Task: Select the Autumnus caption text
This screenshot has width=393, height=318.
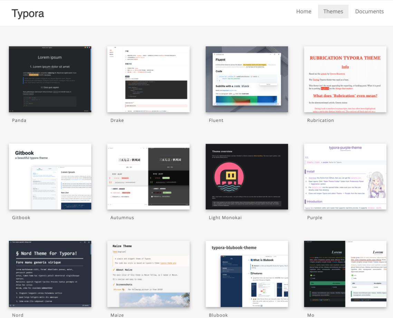Action: pyautogui.click(x=122, y=217)
